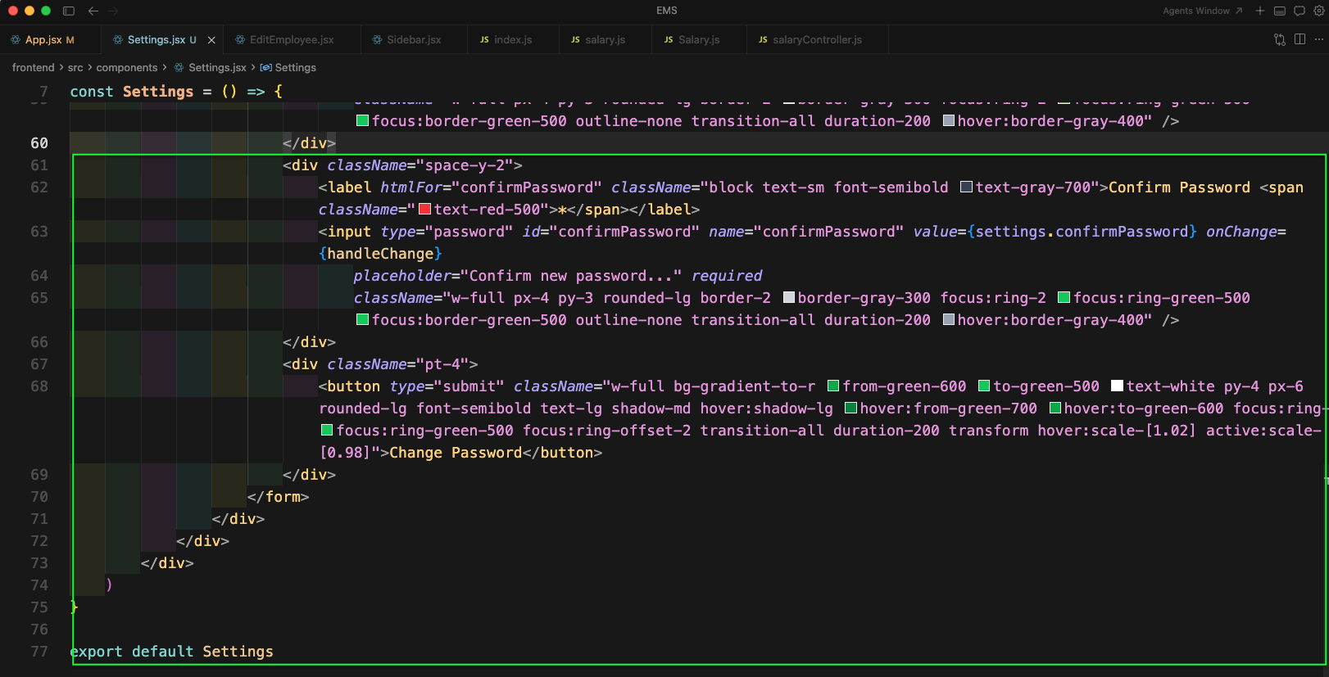Open the editor more actions ellipsis
1329x677 pixels.
(x=1318, y=39)
